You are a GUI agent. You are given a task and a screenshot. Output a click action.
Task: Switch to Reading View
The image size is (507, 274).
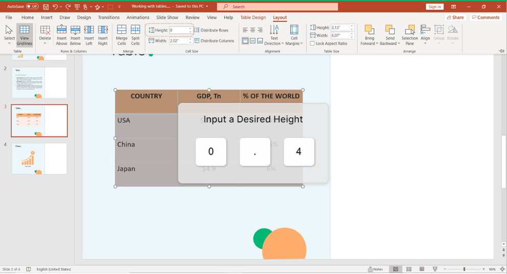pyautogui.click(x=421, y=269)
